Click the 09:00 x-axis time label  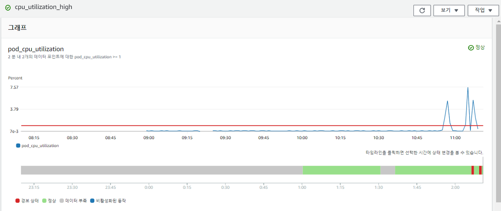(x=149, y=138)
